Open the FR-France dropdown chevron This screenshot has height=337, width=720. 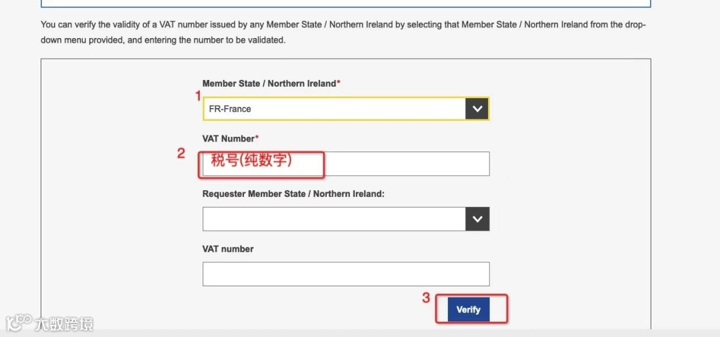tap(477, 109)
